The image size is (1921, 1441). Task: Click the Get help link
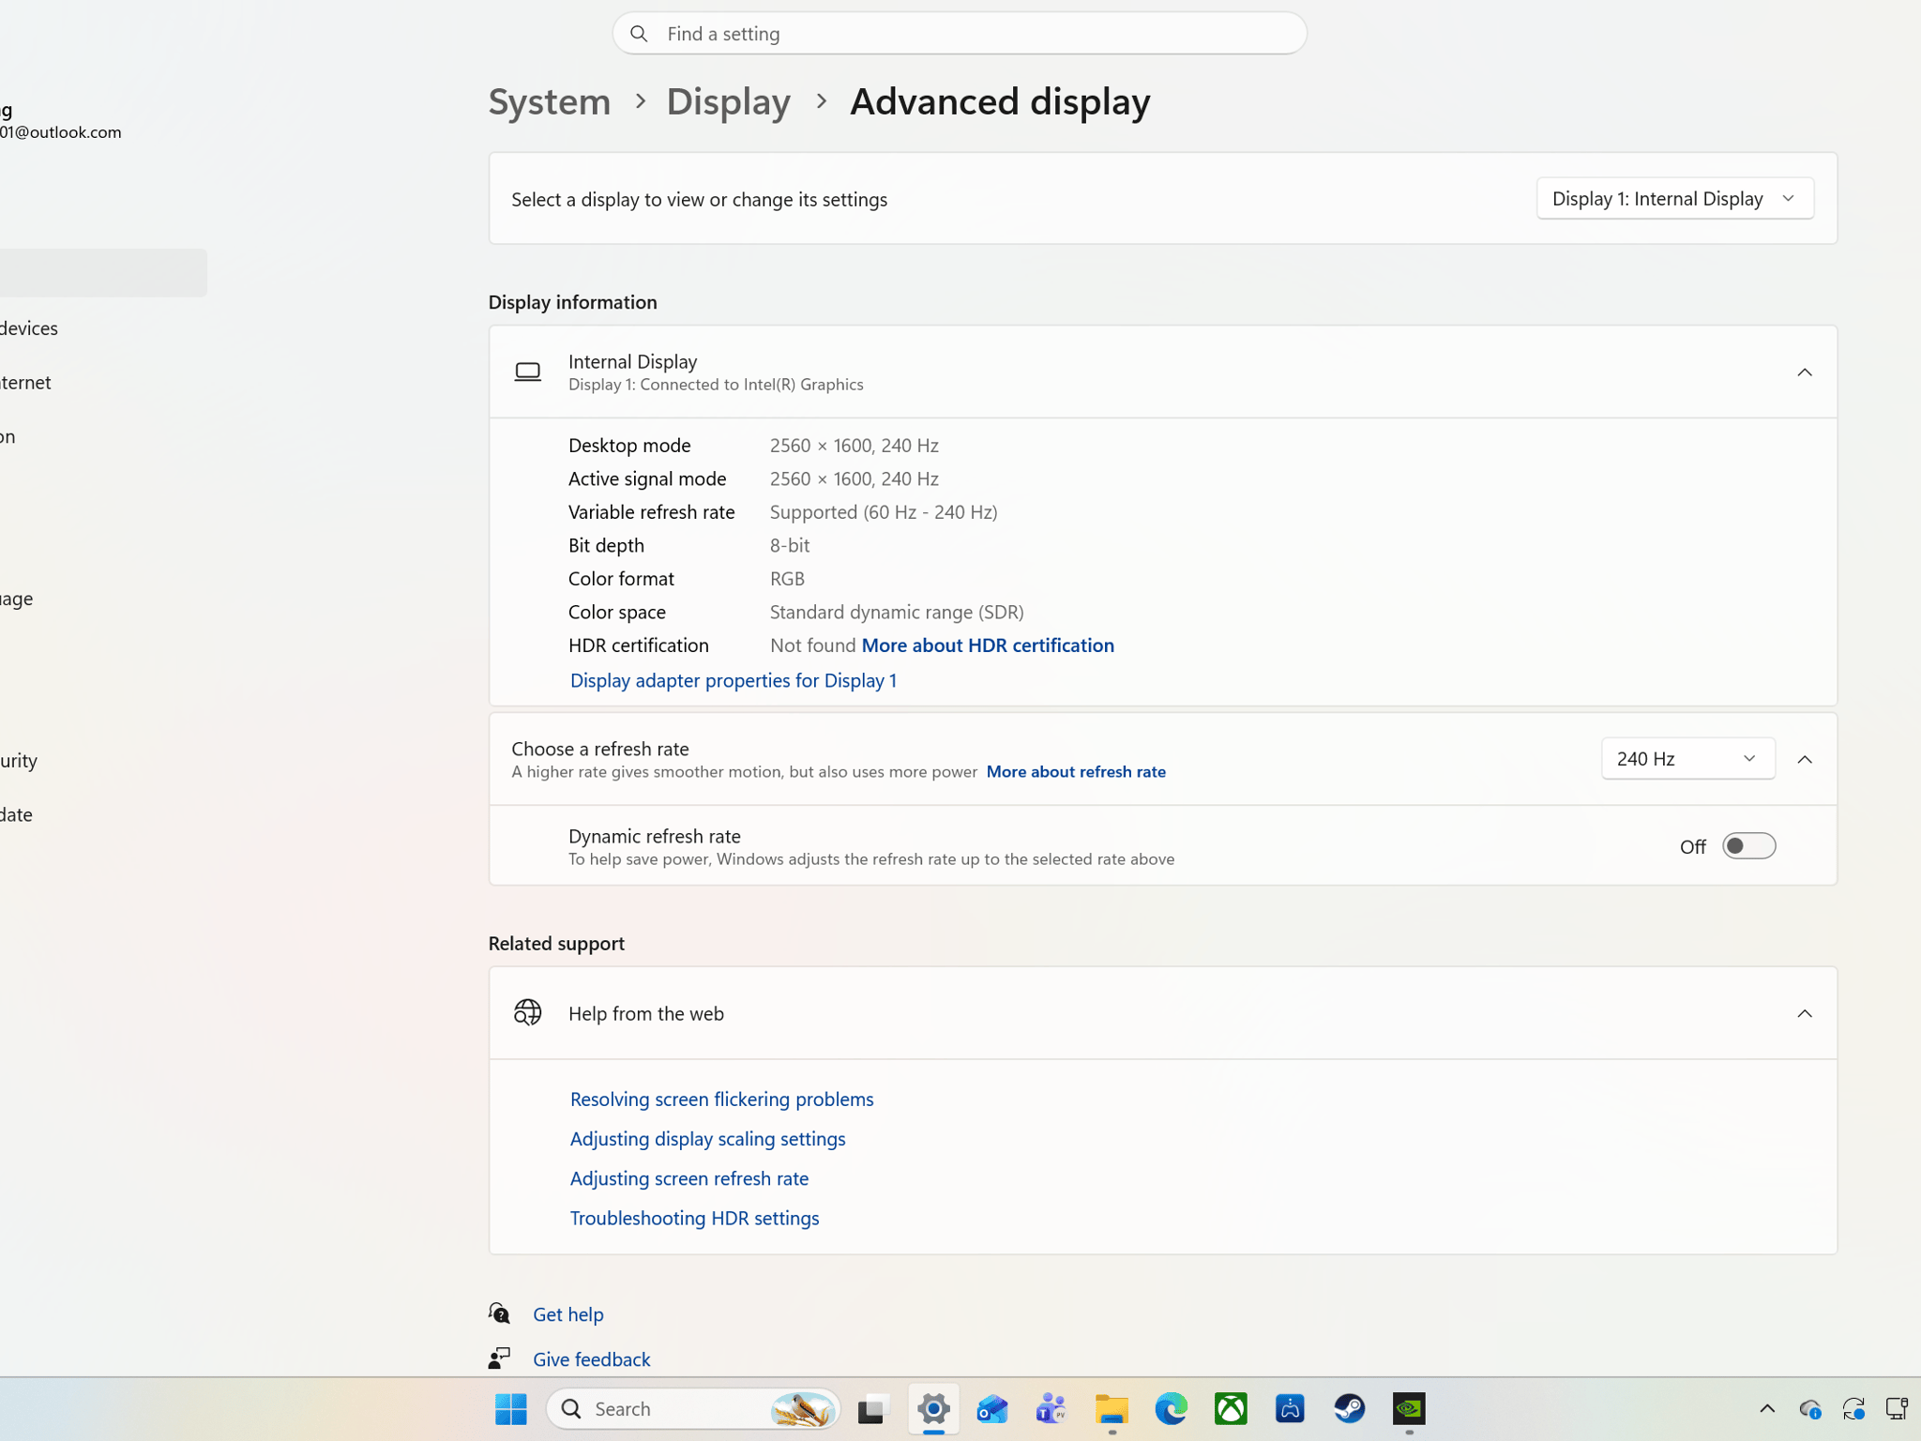tap(567, 1314)
